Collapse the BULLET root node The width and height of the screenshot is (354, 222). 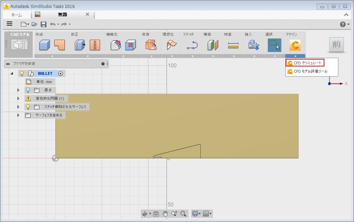click(12, 73)
